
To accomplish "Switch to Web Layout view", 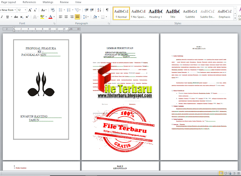I will [230, 173].
